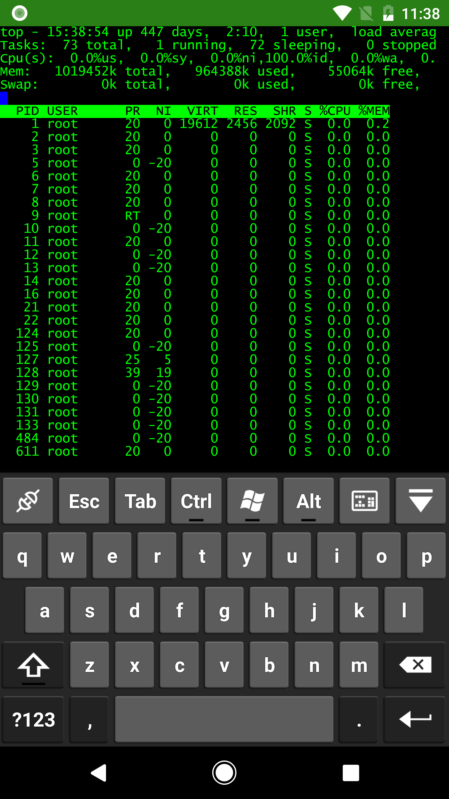The height and width of the screenshot is (799, 449).
Task: Switch to the ?123 symbols keyboard
Action: click(33, 719)
